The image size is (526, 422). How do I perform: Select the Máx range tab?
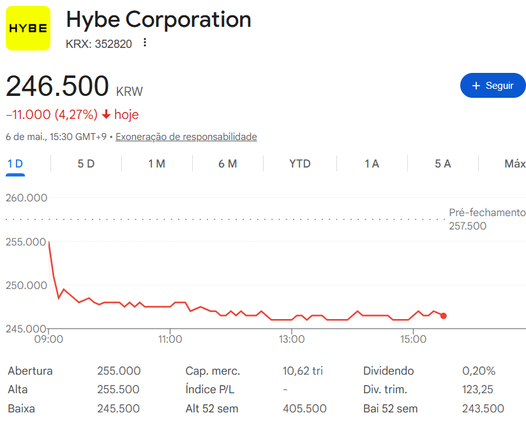pyautogui.click(x=515, y=164)
